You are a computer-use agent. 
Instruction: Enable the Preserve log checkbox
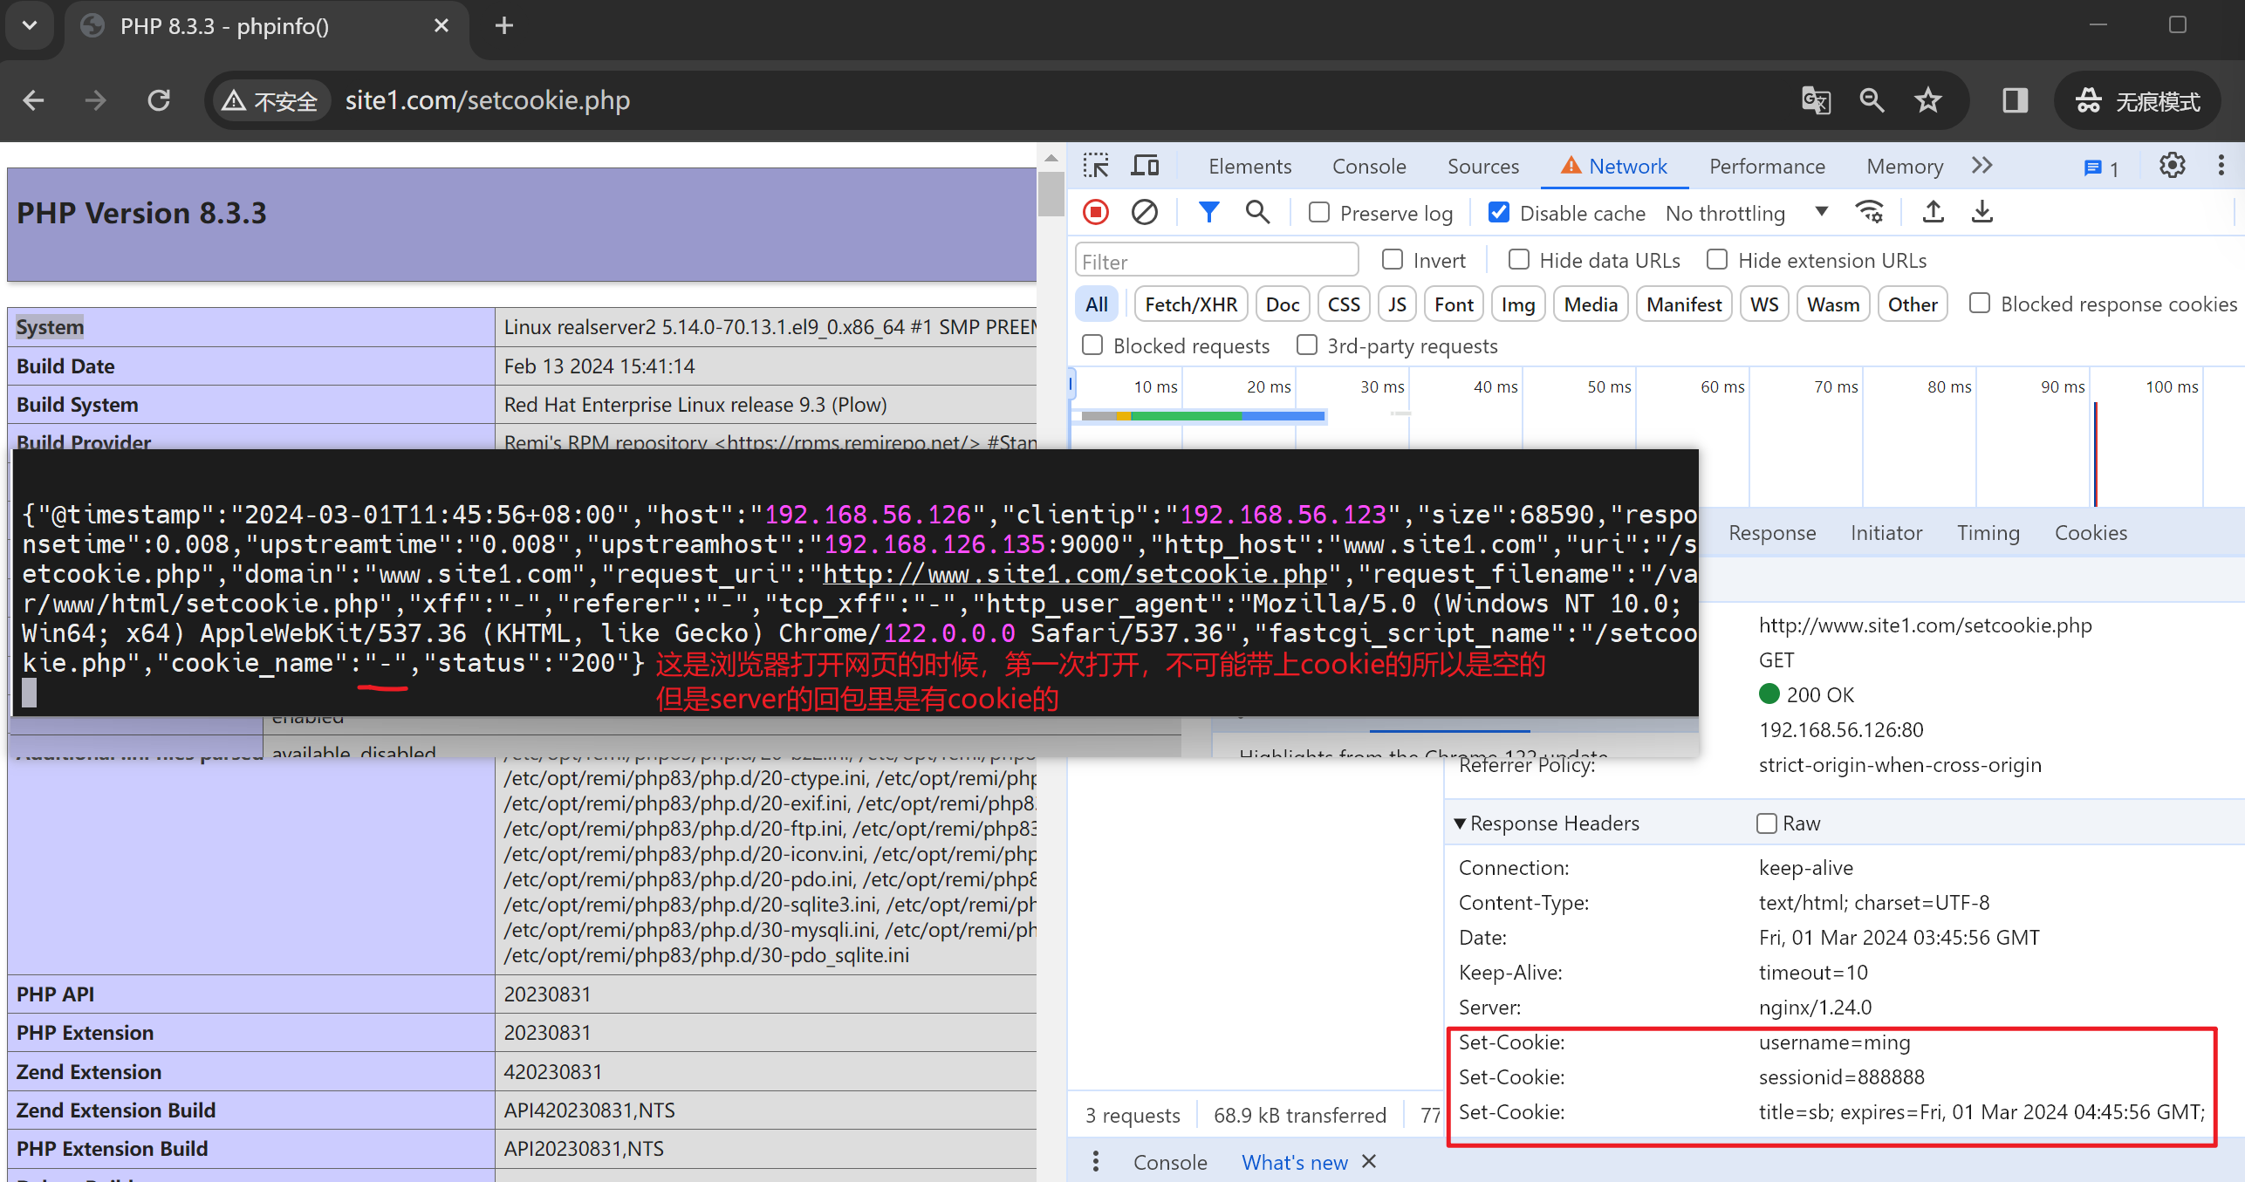(x=1319, y=213)
